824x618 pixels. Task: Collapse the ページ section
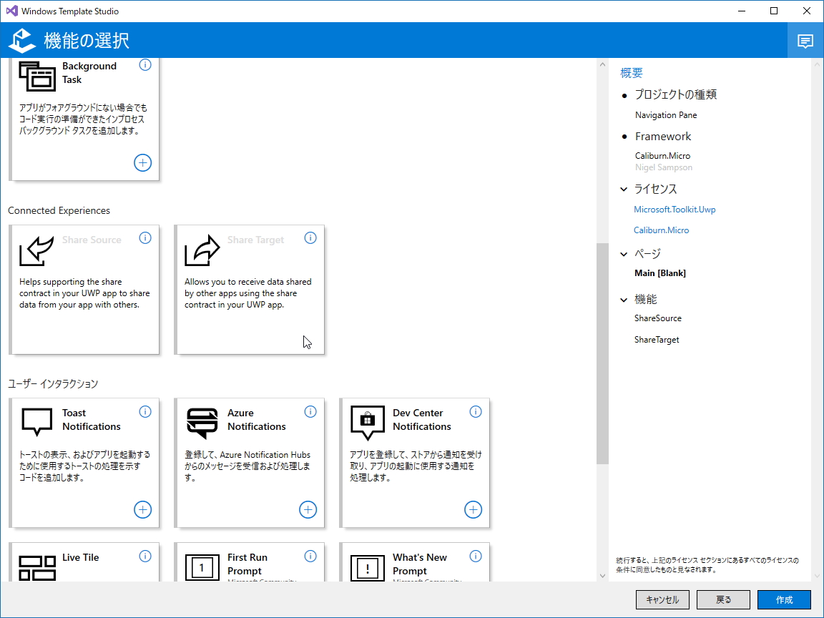pos(623,253)
